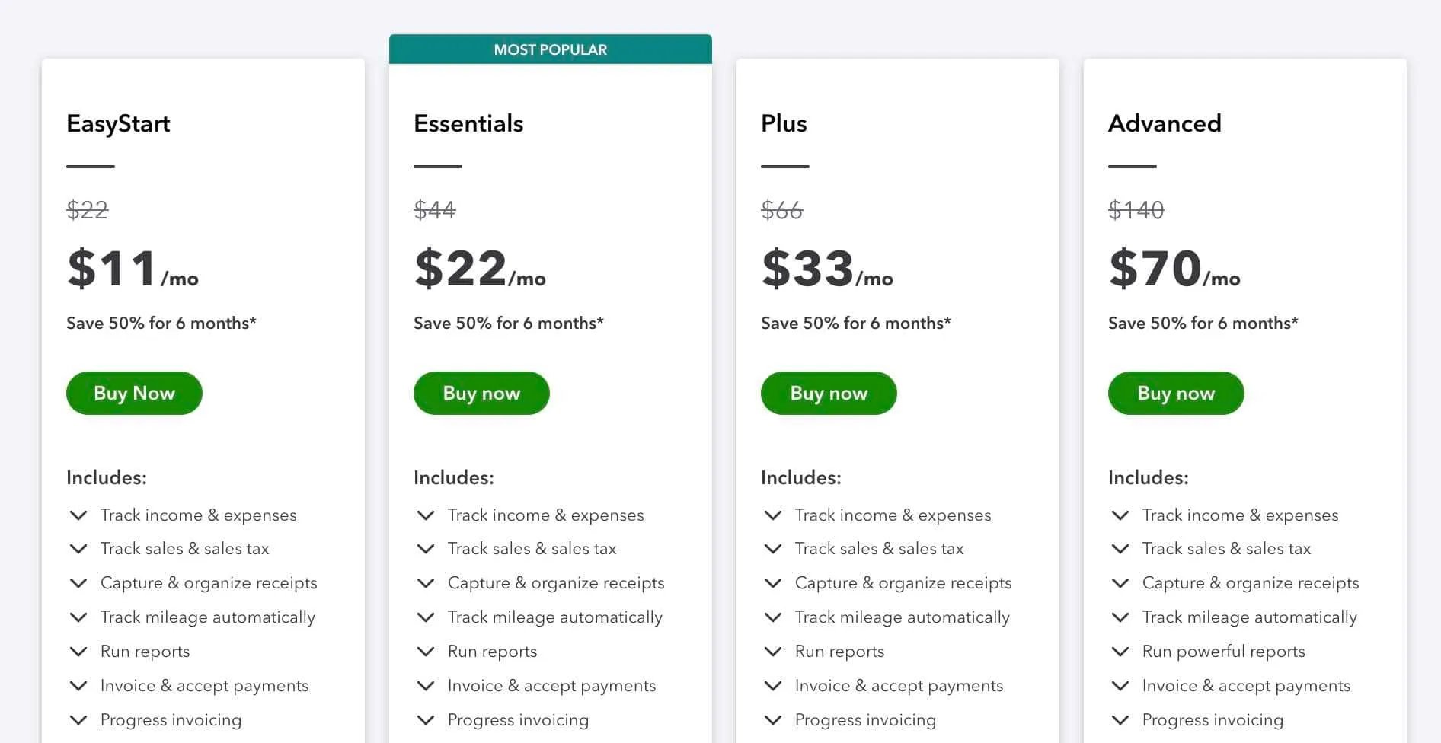Click Buy Now for EasyStart plan

pos(134,394)
